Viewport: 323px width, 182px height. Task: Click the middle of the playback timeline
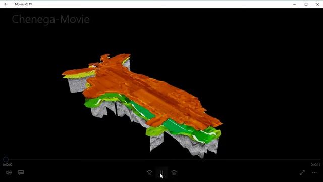pos(161,159)
